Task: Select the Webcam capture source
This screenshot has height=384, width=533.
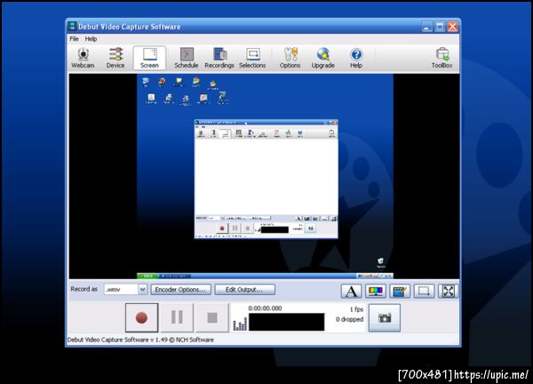Action: 83,58
